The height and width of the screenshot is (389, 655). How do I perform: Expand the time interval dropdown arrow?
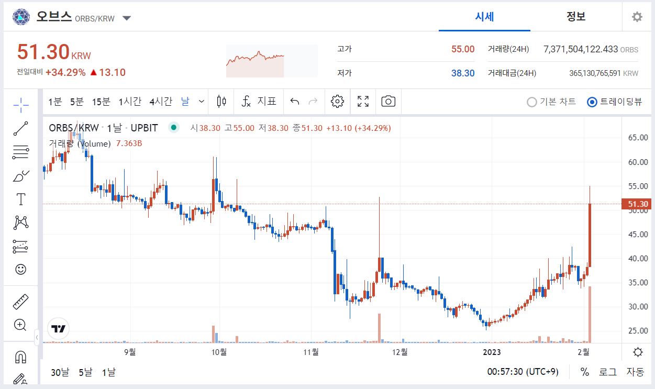(202, 102)
